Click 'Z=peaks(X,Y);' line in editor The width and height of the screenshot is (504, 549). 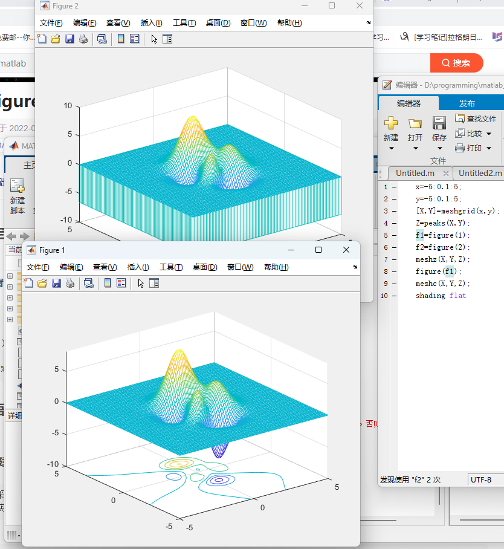443,223
